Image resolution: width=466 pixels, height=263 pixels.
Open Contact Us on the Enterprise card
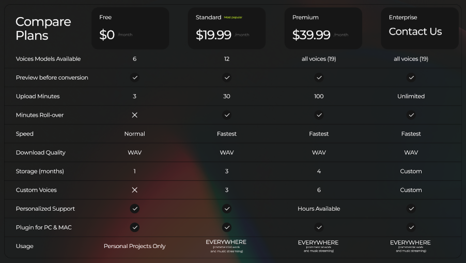click(415, 32)
